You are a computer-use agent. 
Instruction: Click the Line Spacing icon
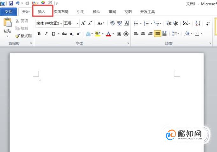pyautogui.click(x=175, y=34)
